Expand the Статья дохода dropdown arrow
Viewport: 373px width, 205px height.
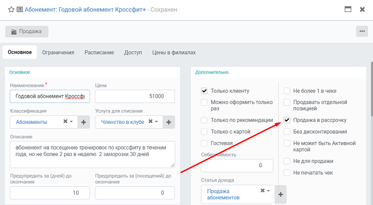[x=269, y=191]
